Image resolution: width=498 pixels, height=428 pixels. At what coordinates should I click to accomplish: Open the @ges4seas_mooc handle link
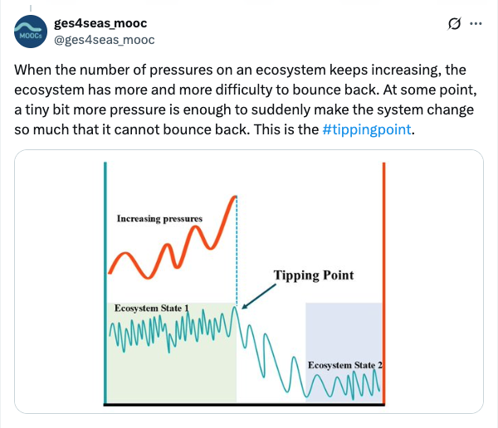[104, 39]
